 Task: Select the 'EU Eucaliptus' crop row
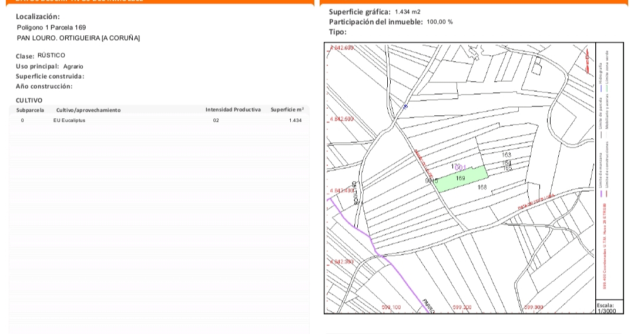[x=69, y=120]
